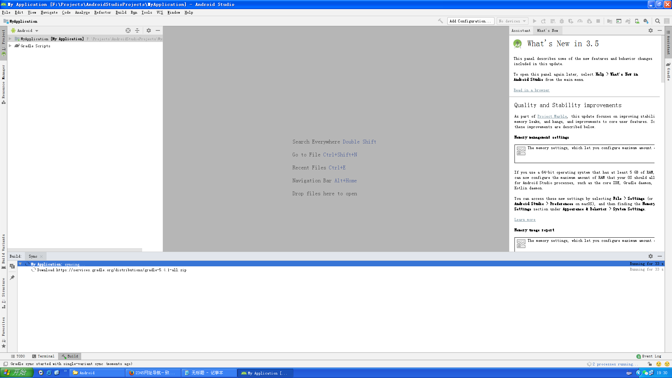This screenshot has width=672, height=378.
Task: Click the Apply Changes restart icon
Action: [544, 21]
